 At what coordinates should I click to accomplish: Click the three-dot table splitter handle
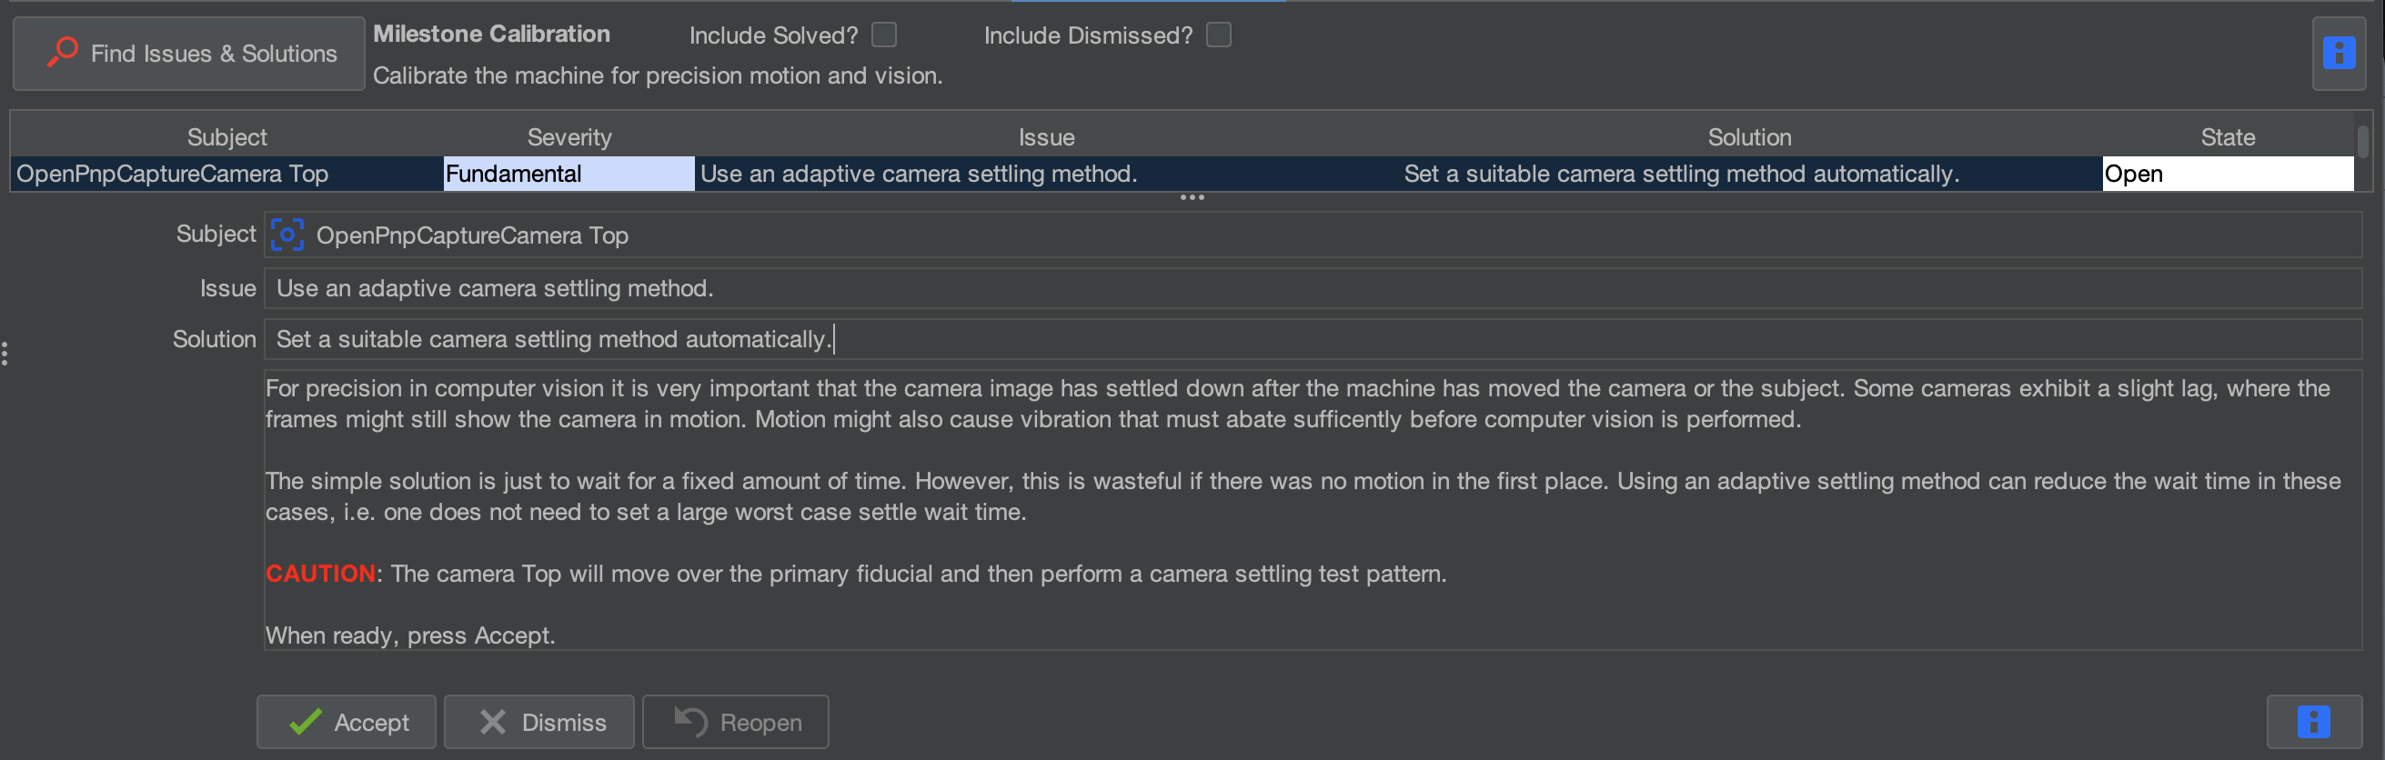click(x=1192, y=197)
